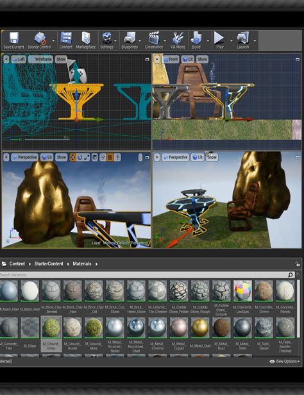Select the M_Metal_Rust material thumbnail
Viewport: 304px width, 395px height.
pos(221,328)
